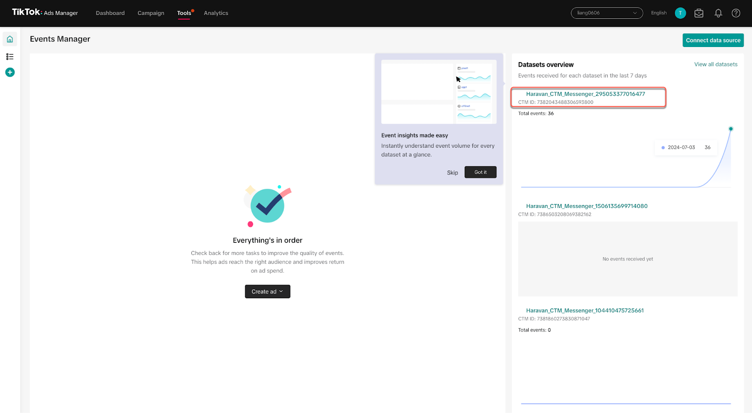
Task: Open the business center briefcase icon
Action: coord(699,13)
